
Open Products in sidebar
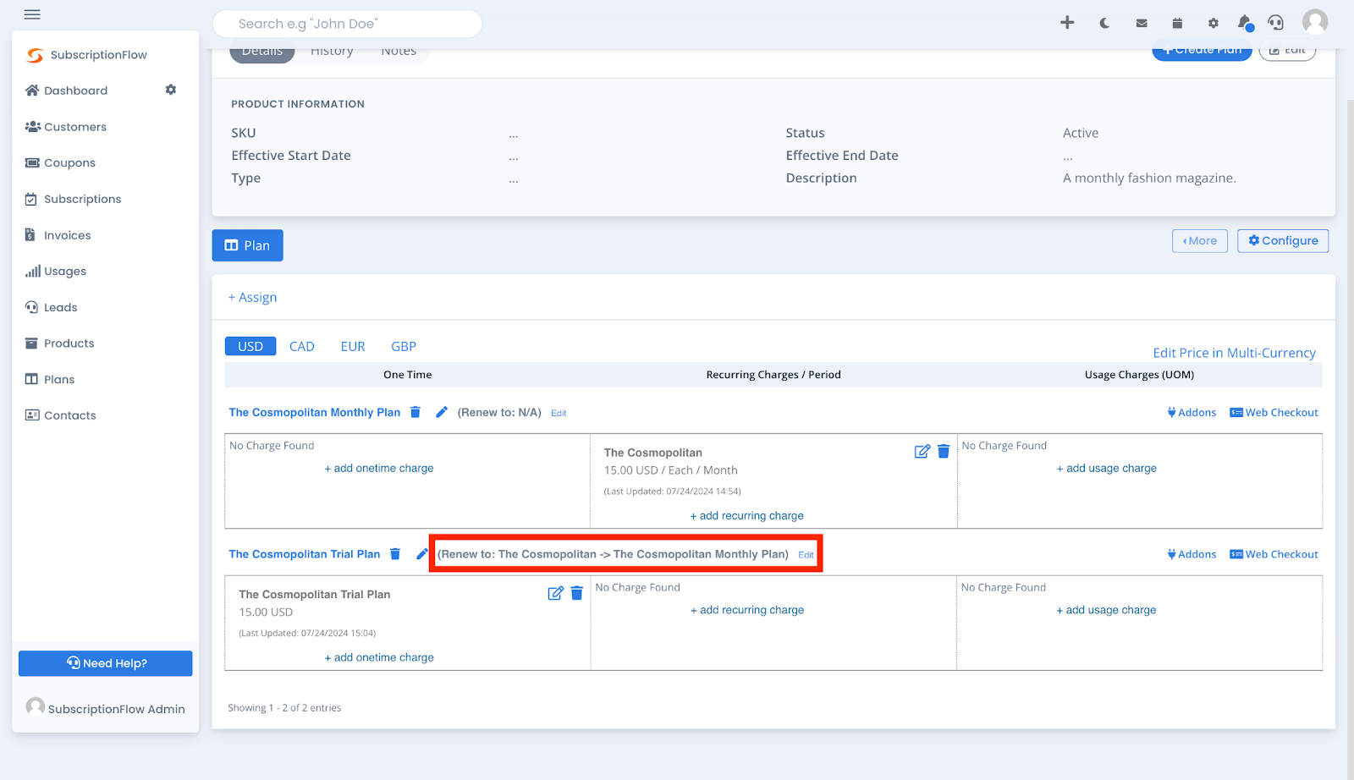tap(60, 343)
